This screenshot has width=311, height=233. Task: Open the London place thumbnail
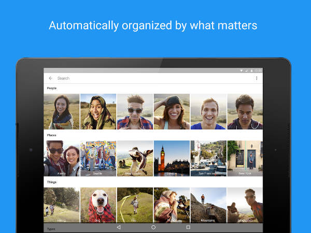[172, 158]
